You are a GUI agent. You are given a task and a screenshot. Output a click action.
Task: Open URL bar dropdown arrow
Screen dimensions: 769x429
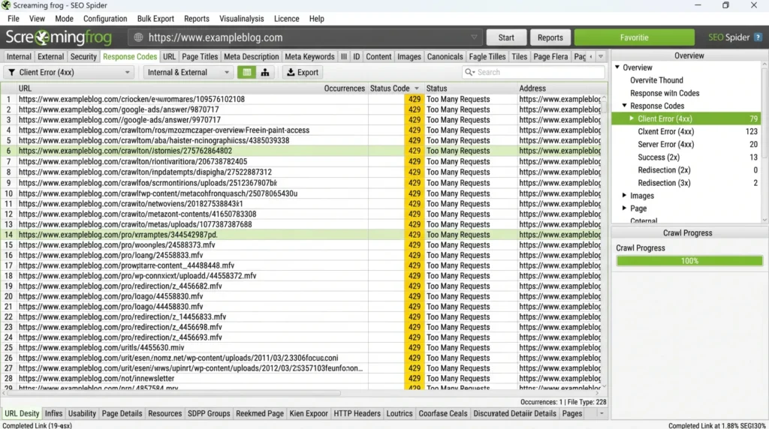[x=474, y=37]
